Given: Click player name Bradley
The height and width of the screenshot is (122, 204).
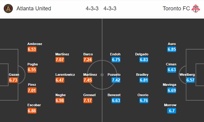Looking at the screenshot, I should pos(142,75).
